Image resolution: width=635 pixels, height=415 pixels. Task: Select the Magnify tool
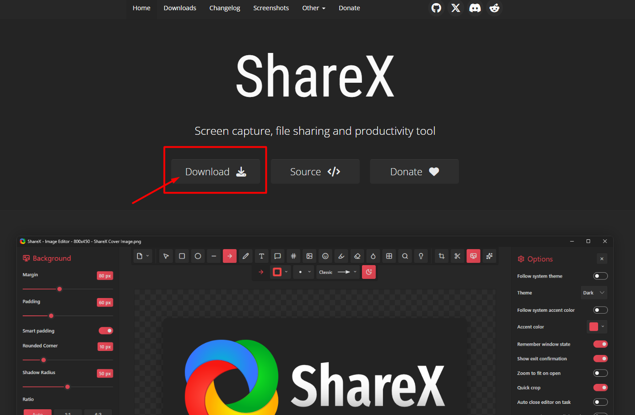tap(405, 256)
